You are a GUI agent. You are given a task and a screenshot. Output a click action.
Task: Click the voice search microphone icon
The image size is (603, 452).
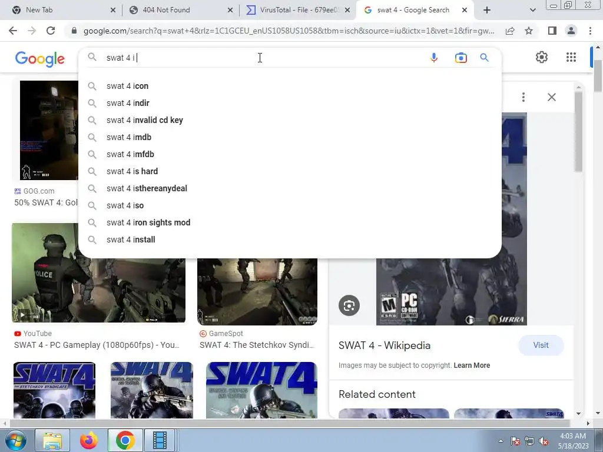tap(434, 58)
